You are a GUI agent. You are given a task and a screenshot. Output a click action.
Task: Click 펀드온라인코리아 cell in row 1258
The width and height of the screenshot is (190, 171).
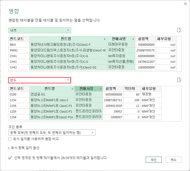[89, 117]
